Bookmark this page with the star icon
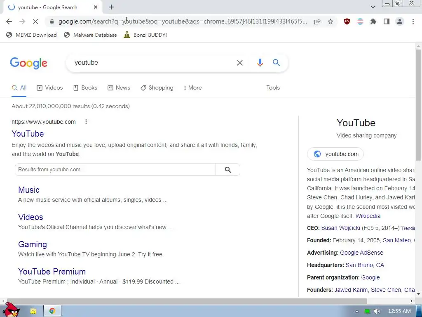The image size is (422, 317). [331, 21]
